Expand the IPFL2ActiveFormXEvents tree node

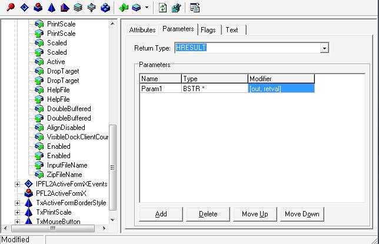click(x=18, y=184)
